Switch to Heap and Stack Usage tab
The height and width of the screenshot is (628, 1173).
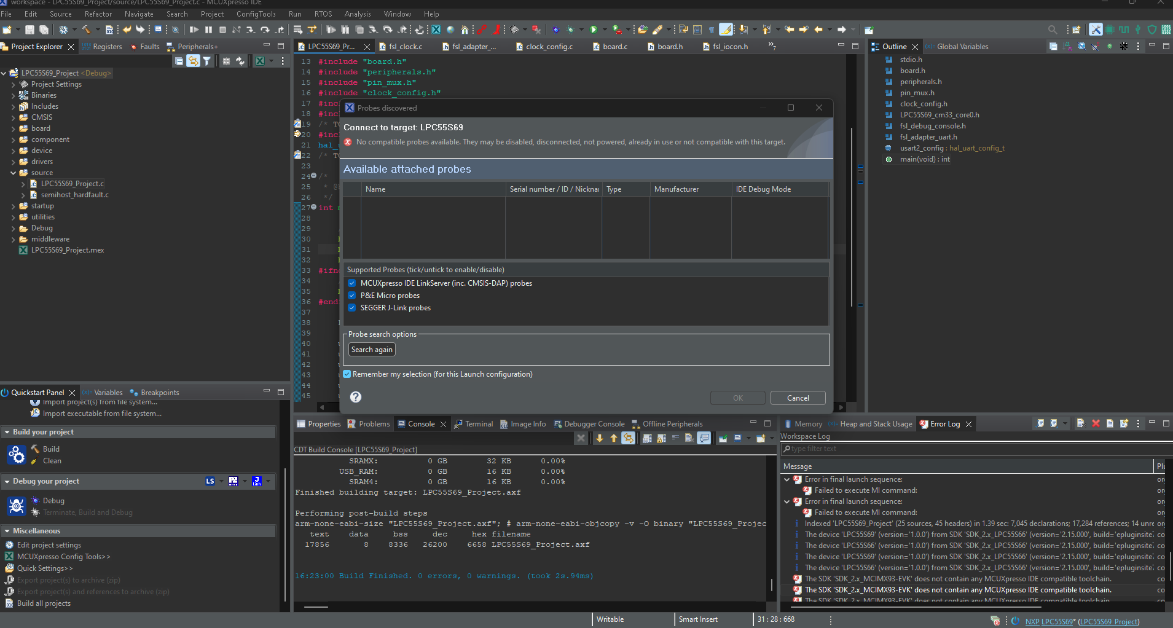[x=871, y=424]
